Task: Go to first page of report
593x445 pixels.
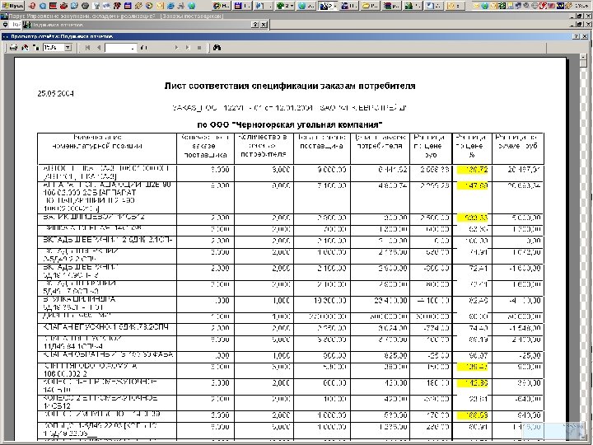Action: tap(88, 48)
